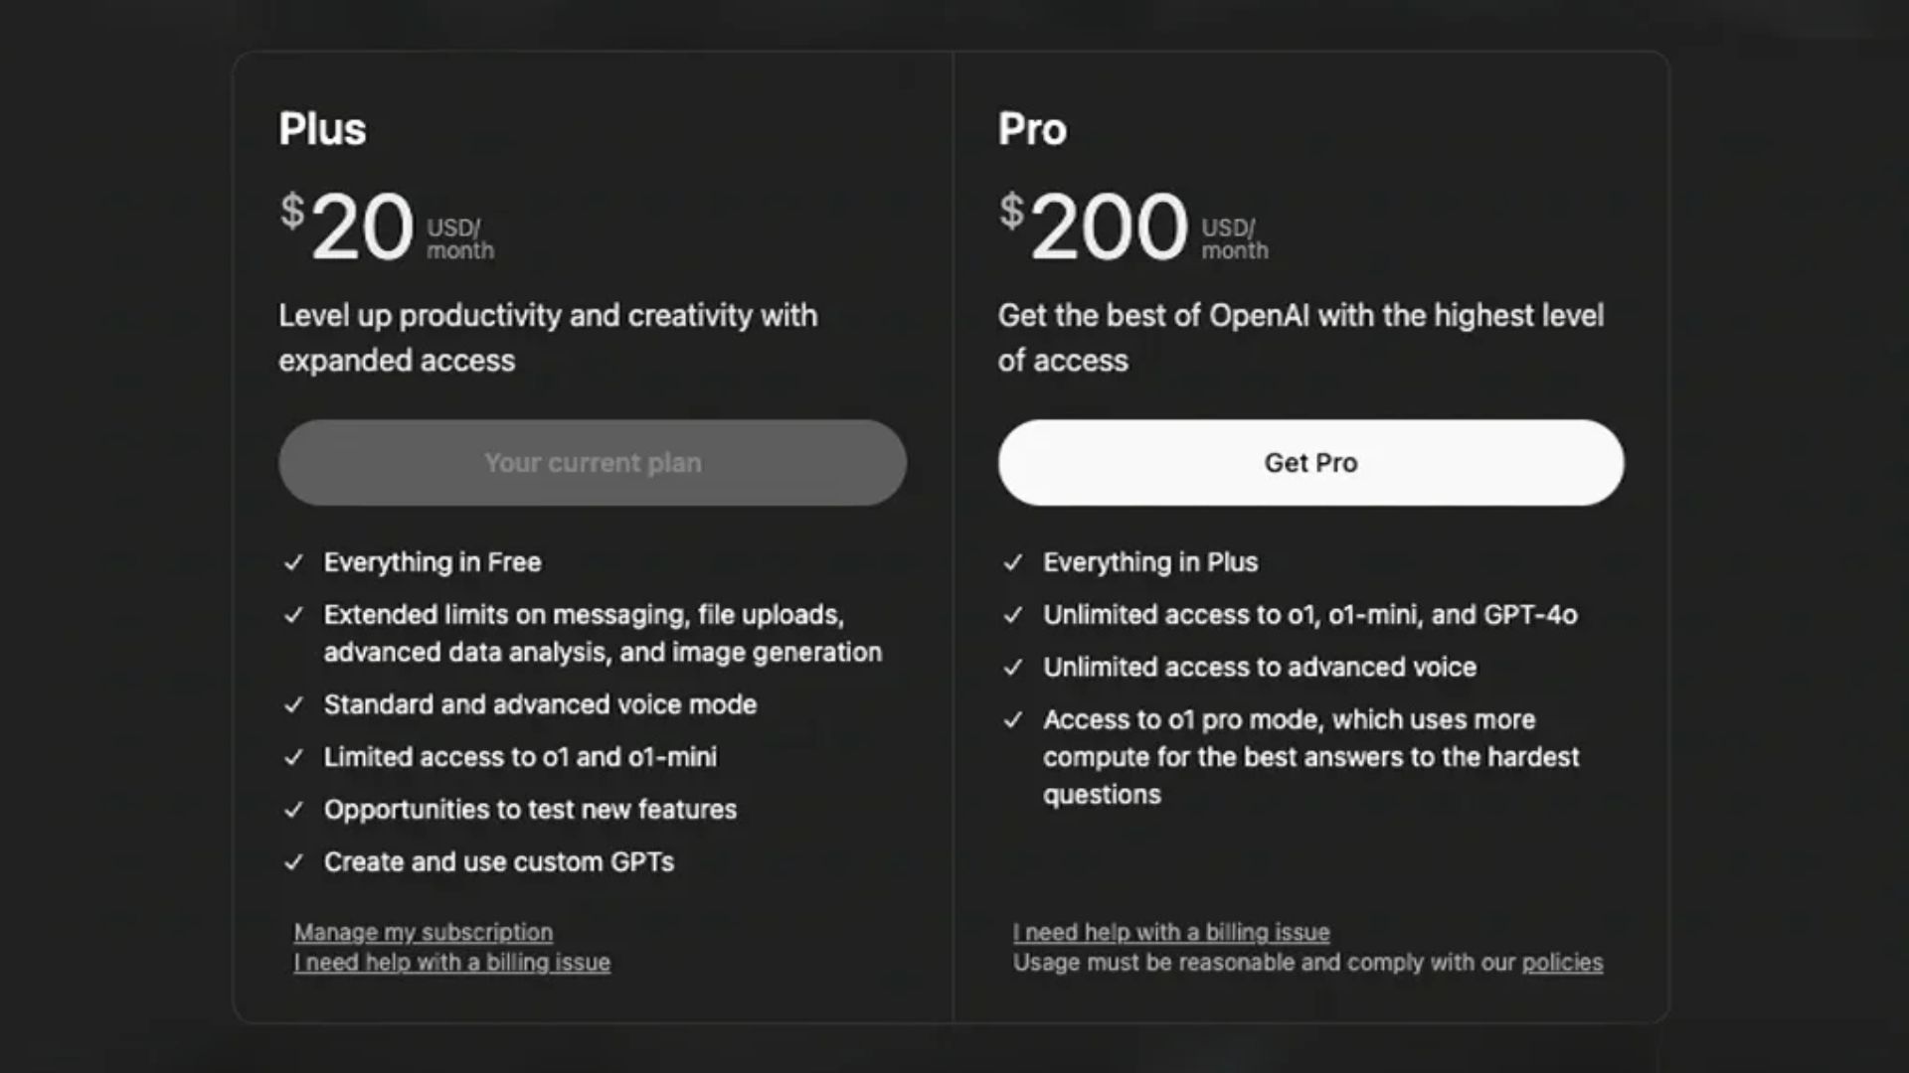Click the Get Pro button

coord(1310,462)
